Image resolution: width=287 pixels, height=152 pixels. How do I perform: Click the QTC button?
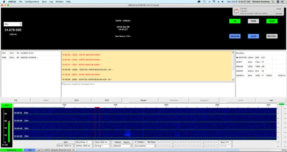pos(107,100)
